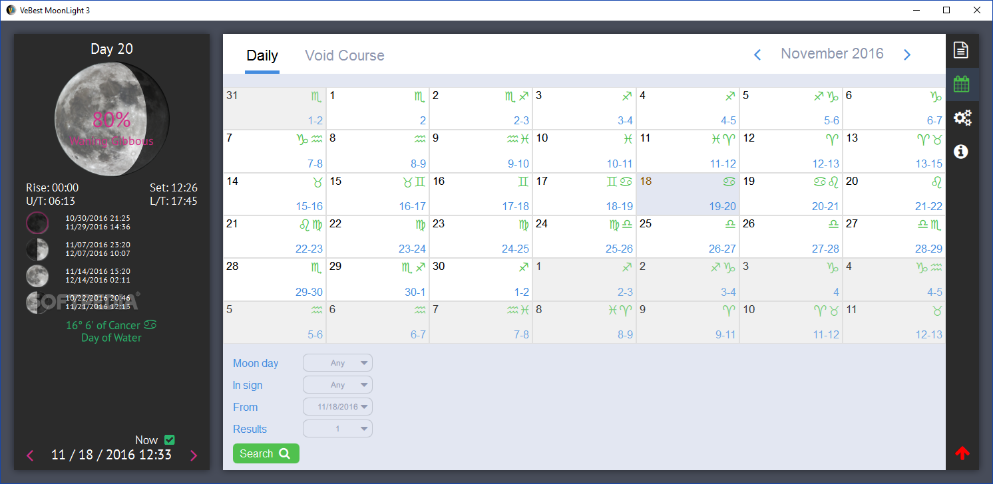
Task: Click the 80% illumination text
Action: 112,120
